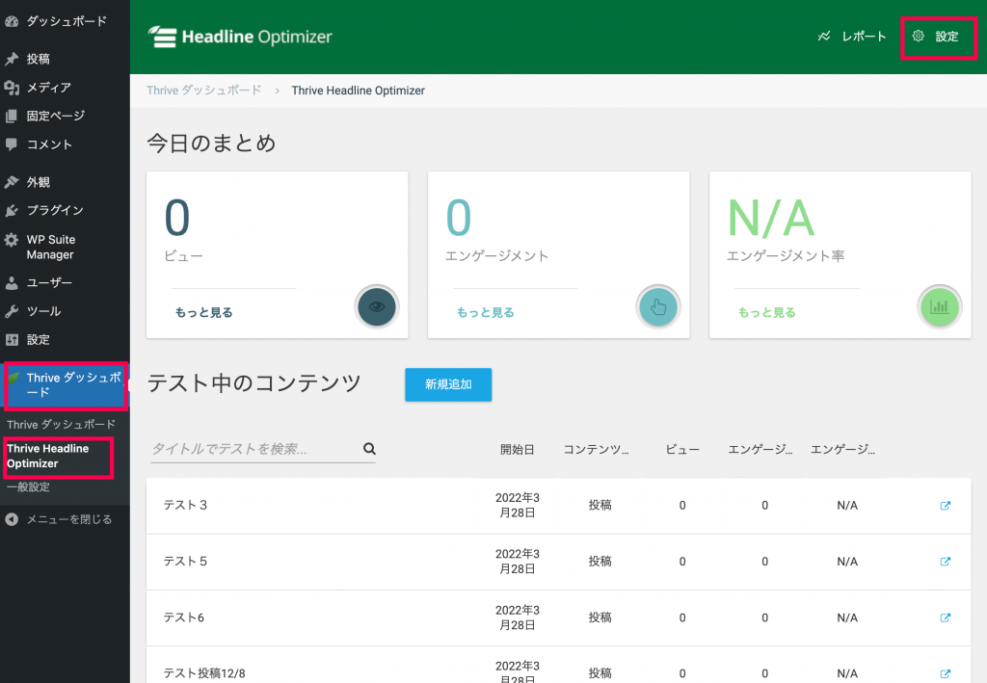The height and width of the screenshot is (683, 987).
Task: Click the Headline Optimizer logo icon
Action: (x=162, y=37)
